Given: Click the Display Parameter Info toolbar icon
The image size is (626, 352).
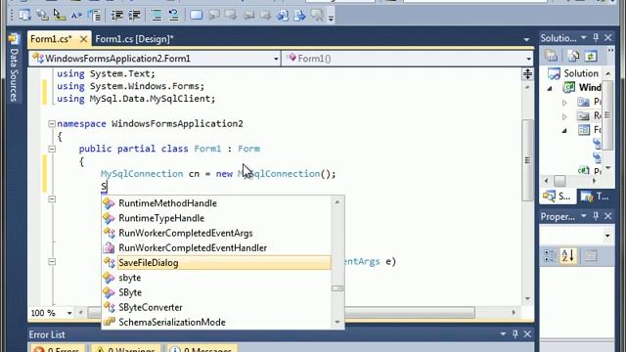Looking at the screenshot, I should click(x=42, y=16).
